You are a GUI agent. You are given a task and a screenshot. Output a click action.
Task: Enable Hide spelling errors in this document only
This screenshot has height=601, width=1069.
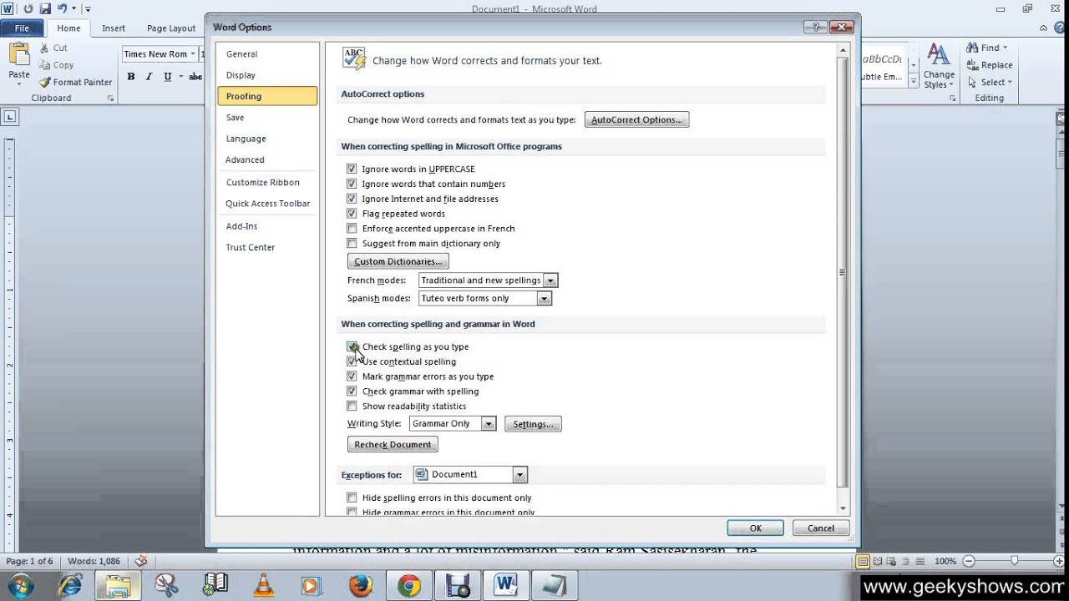(x=352, y=498)
